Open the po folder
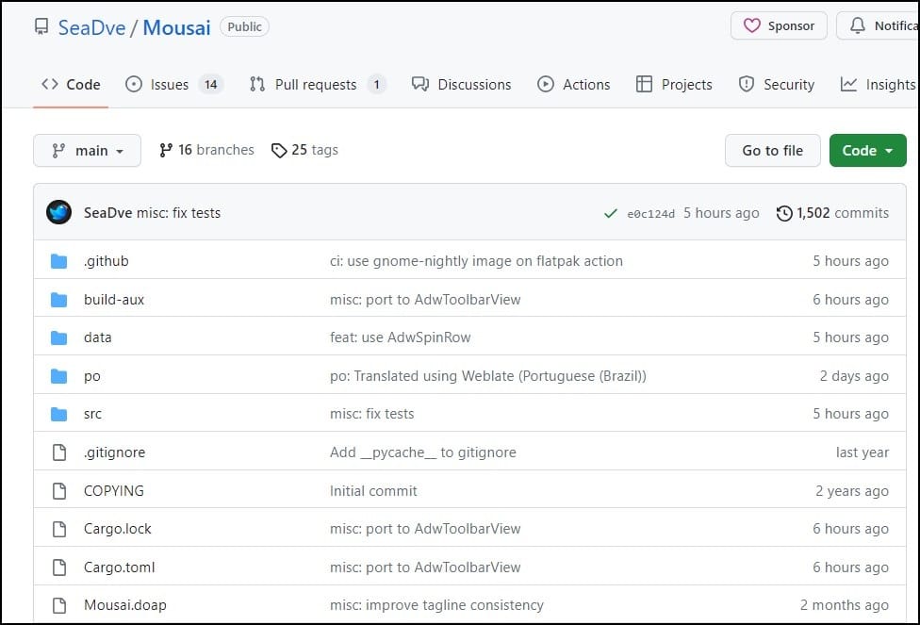Viewport: 920px width, 625px height. pos(92,376)
